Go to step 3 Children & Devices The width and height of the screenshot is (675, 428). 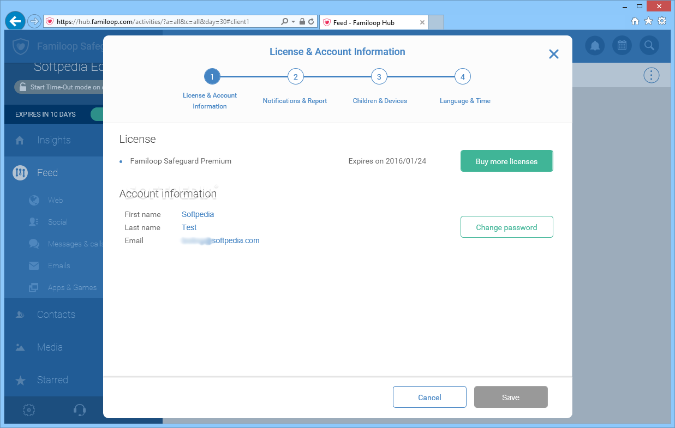pos(379,77)
